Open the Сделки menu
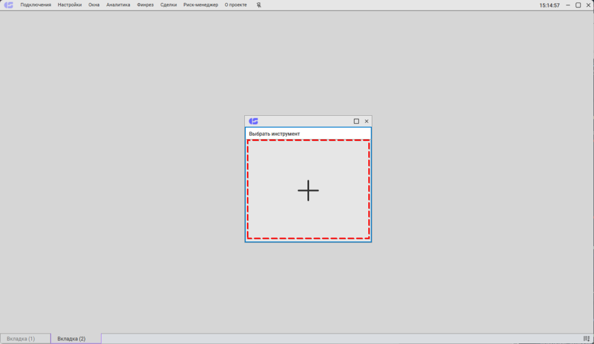This screenshot has height=344, width=594. pos(168,5)
